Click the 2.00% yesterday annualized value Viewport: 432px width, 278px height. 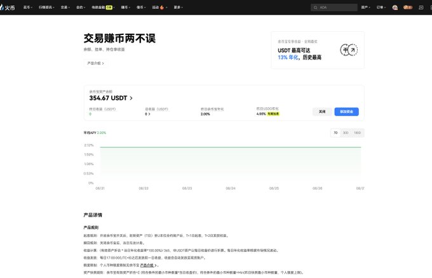[205, 114]
